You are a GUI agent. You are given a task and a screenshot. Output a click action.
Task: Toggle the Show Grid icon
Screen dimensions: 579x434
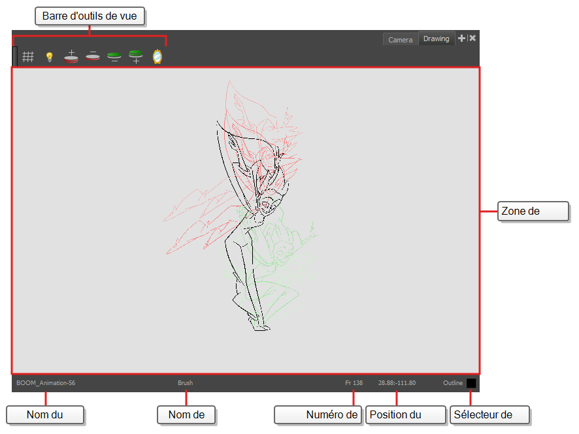[27, 57]
